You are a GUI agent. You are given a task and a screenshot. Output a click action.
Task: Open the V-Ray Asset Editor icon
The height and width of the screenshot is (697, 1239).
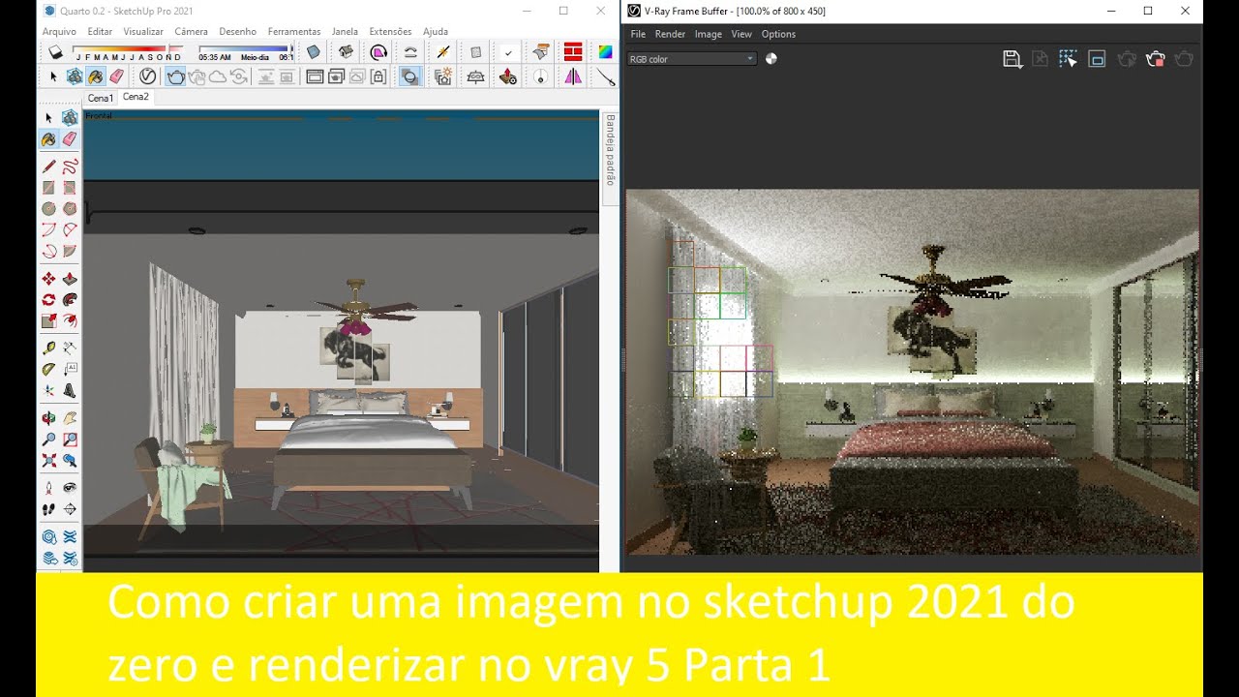click(147, 76)
